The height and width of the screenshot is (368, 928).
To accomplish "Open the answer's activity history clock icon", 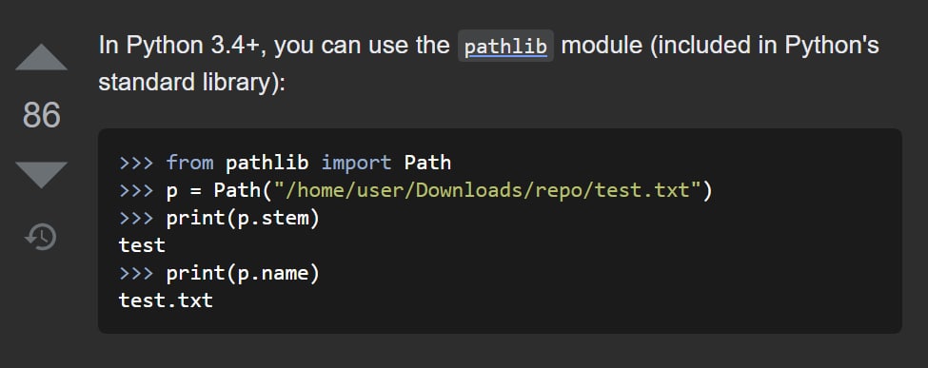I will [41, 237].
